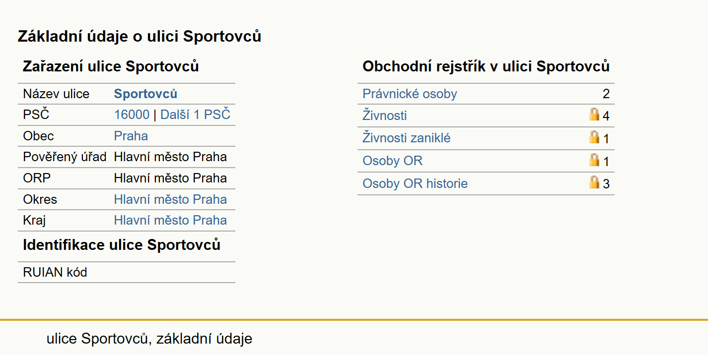This screenshot has height=355, width=708.
Task: Click the Právnické osoby count 2
Action: (x=606, y=94)
